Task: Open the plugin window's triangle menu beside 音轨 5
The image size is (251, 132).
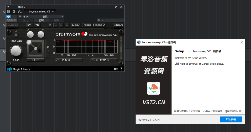Action: coord(8,7)
